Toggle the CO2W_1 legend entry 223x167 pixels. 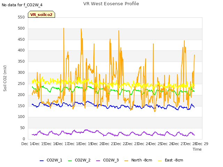(x=51, y=160)
